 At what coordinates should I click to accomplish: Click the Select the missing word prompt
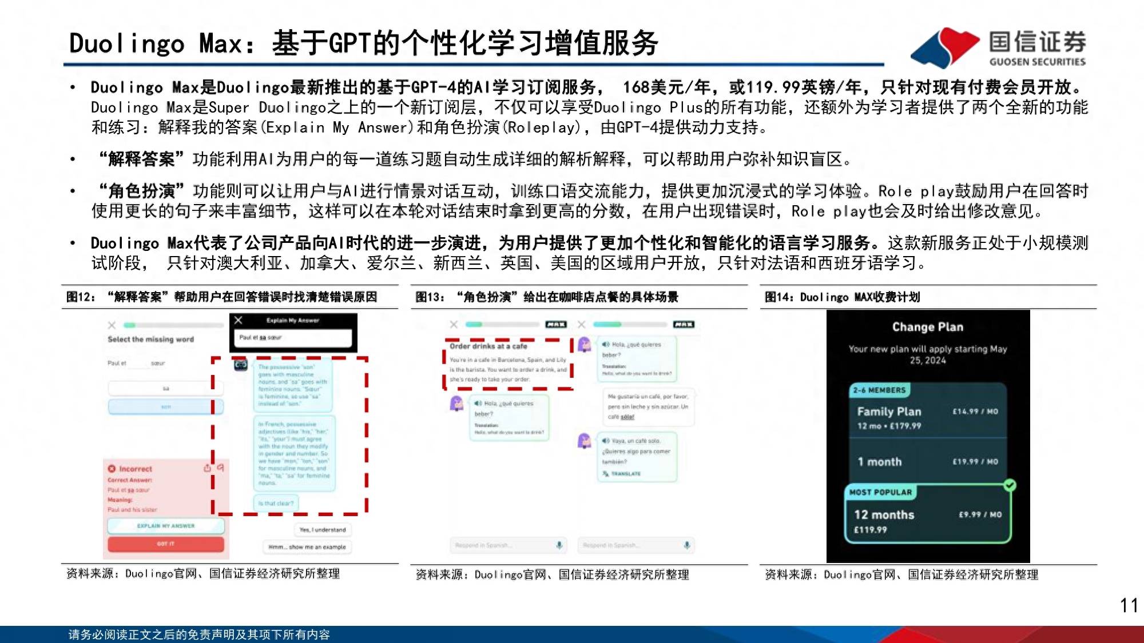pyautogui.click(x=150, y=340)
